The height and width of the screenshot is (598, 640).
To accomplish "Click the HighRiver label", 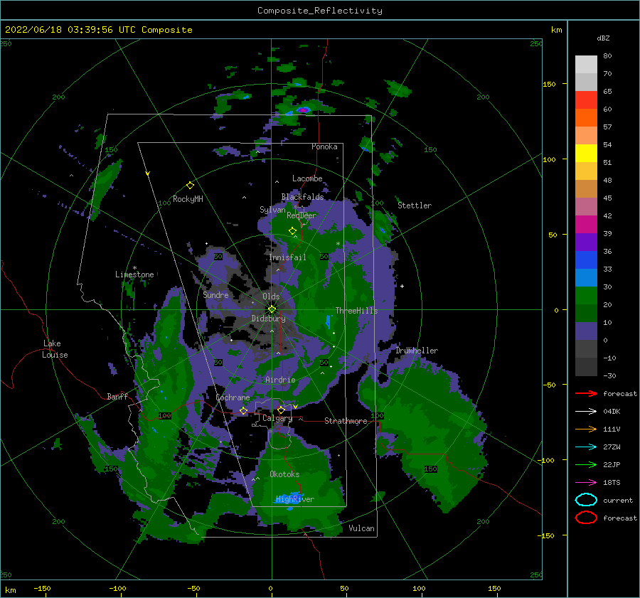I will tap(295, 499).
